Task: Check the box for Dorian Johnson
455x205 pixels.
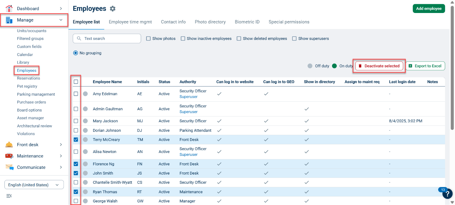Action: pyautogui.click(x=76, y=130)
